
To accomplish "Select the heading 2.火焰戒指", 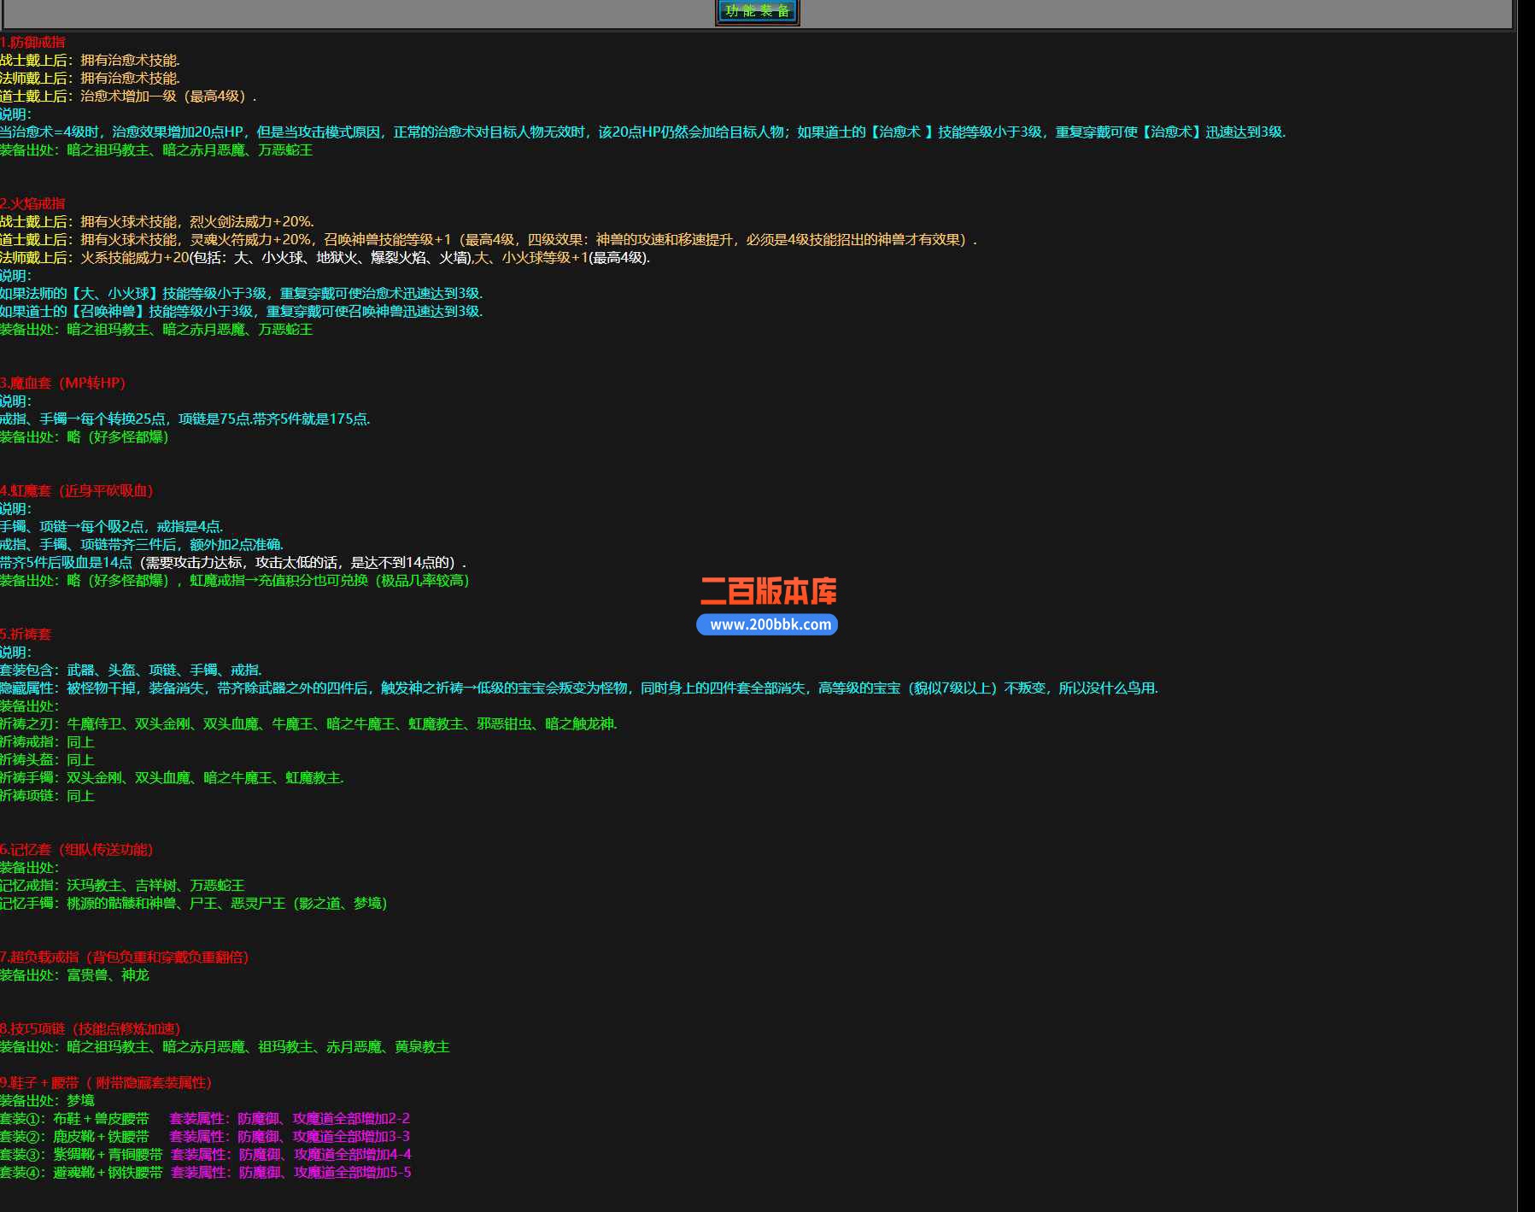I will coord(32,203).
